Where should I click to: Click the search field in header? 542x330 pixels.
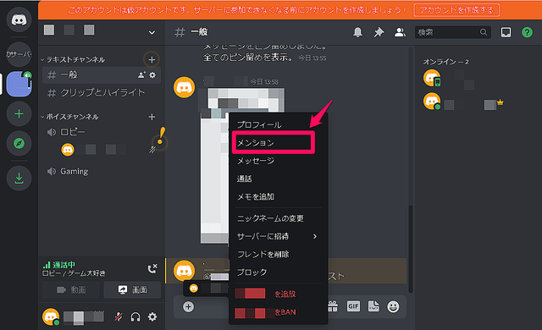[x=453, y=32]
